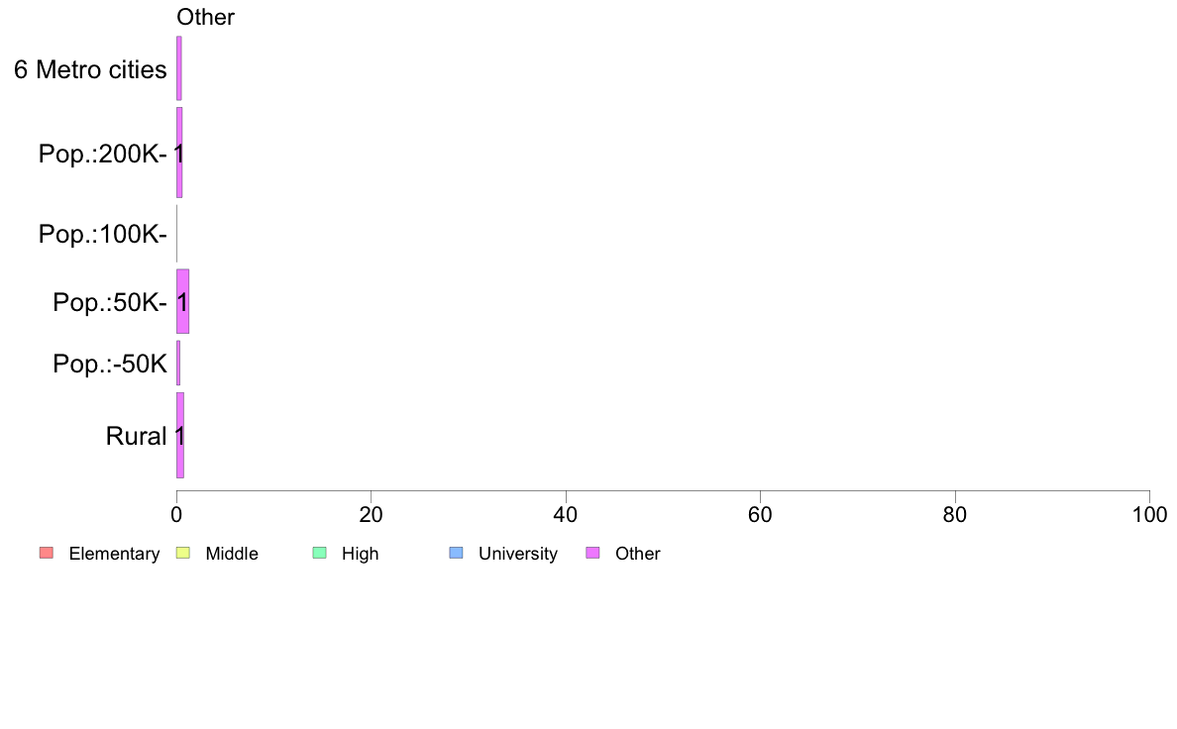The image size is (1177, 729).
Task: Click the University blue legend swatch
Action: click(457, 554)
